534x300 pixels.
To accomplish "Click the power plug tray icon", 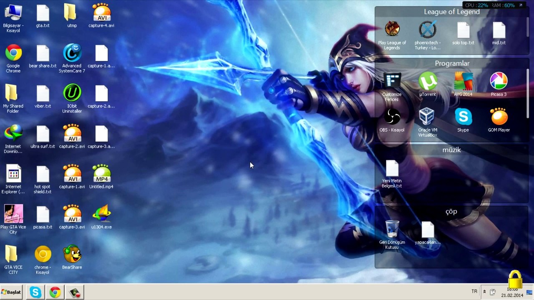I will (x=493, y=292).
